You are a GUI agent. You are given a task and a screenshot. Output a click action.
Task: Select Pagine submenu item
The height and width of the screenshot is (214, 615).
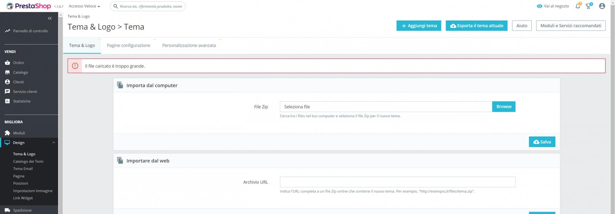point(19,176)
